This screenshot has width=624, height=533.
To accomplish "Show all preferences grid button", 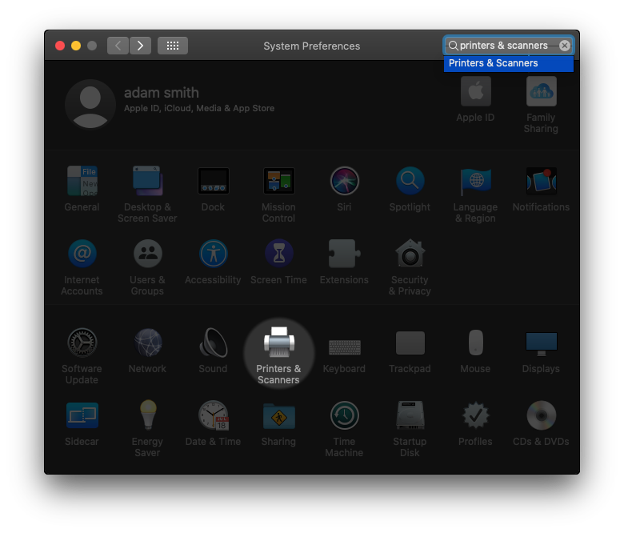I will pos(173,46).
